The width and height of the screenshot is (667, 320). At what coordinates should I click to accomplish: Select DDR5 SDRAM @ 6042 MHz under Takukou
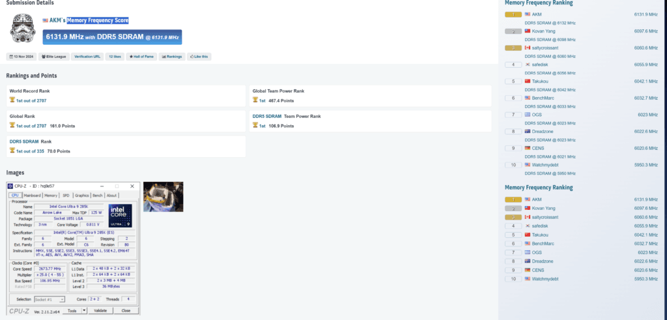550,90
